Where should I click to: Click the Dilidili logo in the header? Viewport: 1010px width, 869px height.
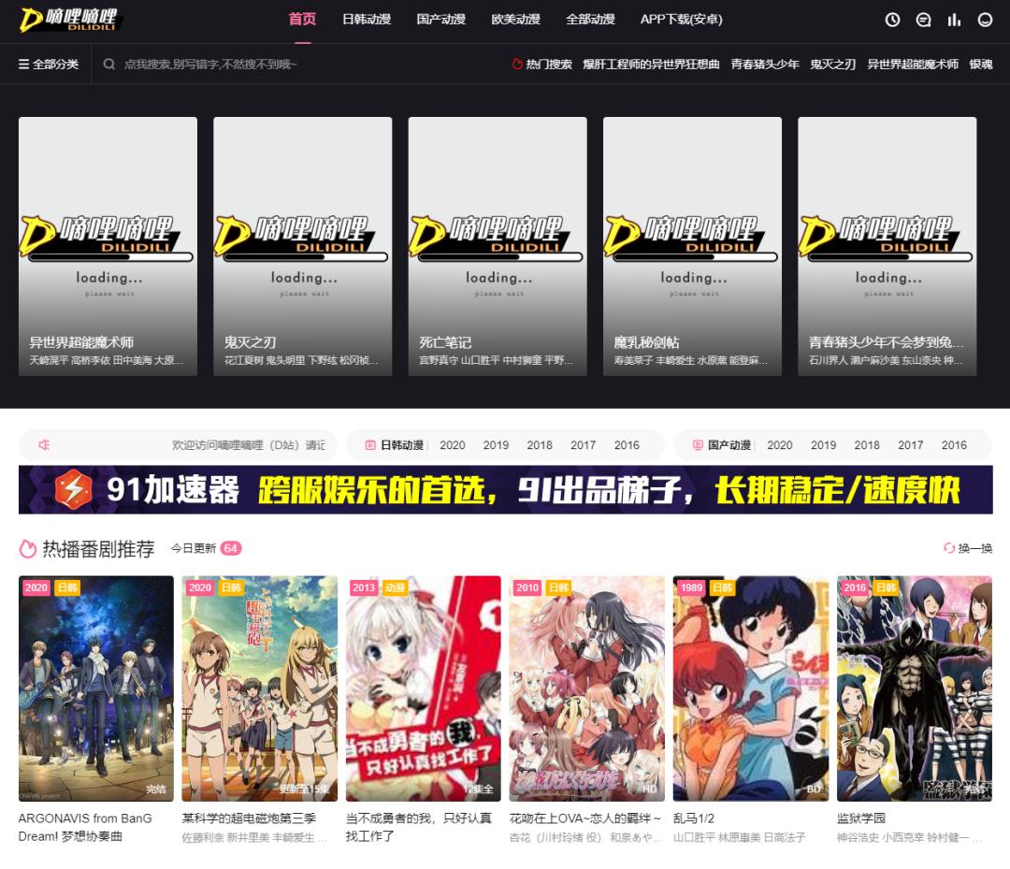[x=69, y=20]
